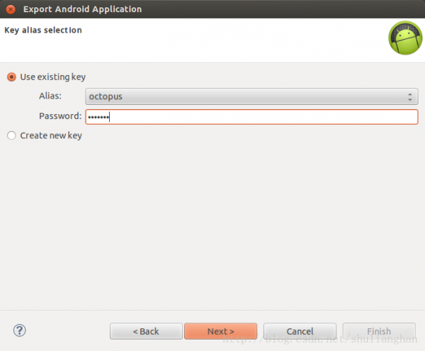Click the 'Create new key' text label
Image resolution: width=425 pixels, height=351 pixels.
[51, 135]
